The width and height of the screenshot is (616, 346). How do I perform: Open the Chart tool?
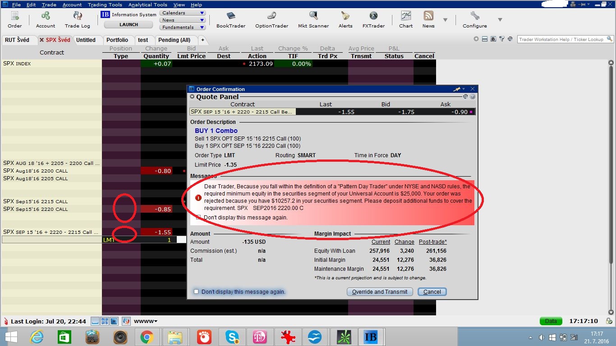[406, 20]
